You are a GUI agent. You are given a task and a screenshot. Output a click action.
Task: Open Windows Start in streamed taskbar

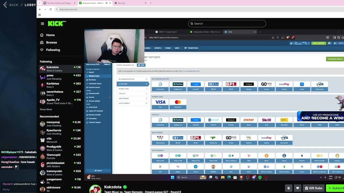(173, 177)
